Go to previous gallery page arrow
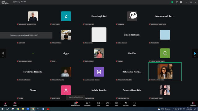The width and height of the screenshot is (198, 111). (3, 53)
